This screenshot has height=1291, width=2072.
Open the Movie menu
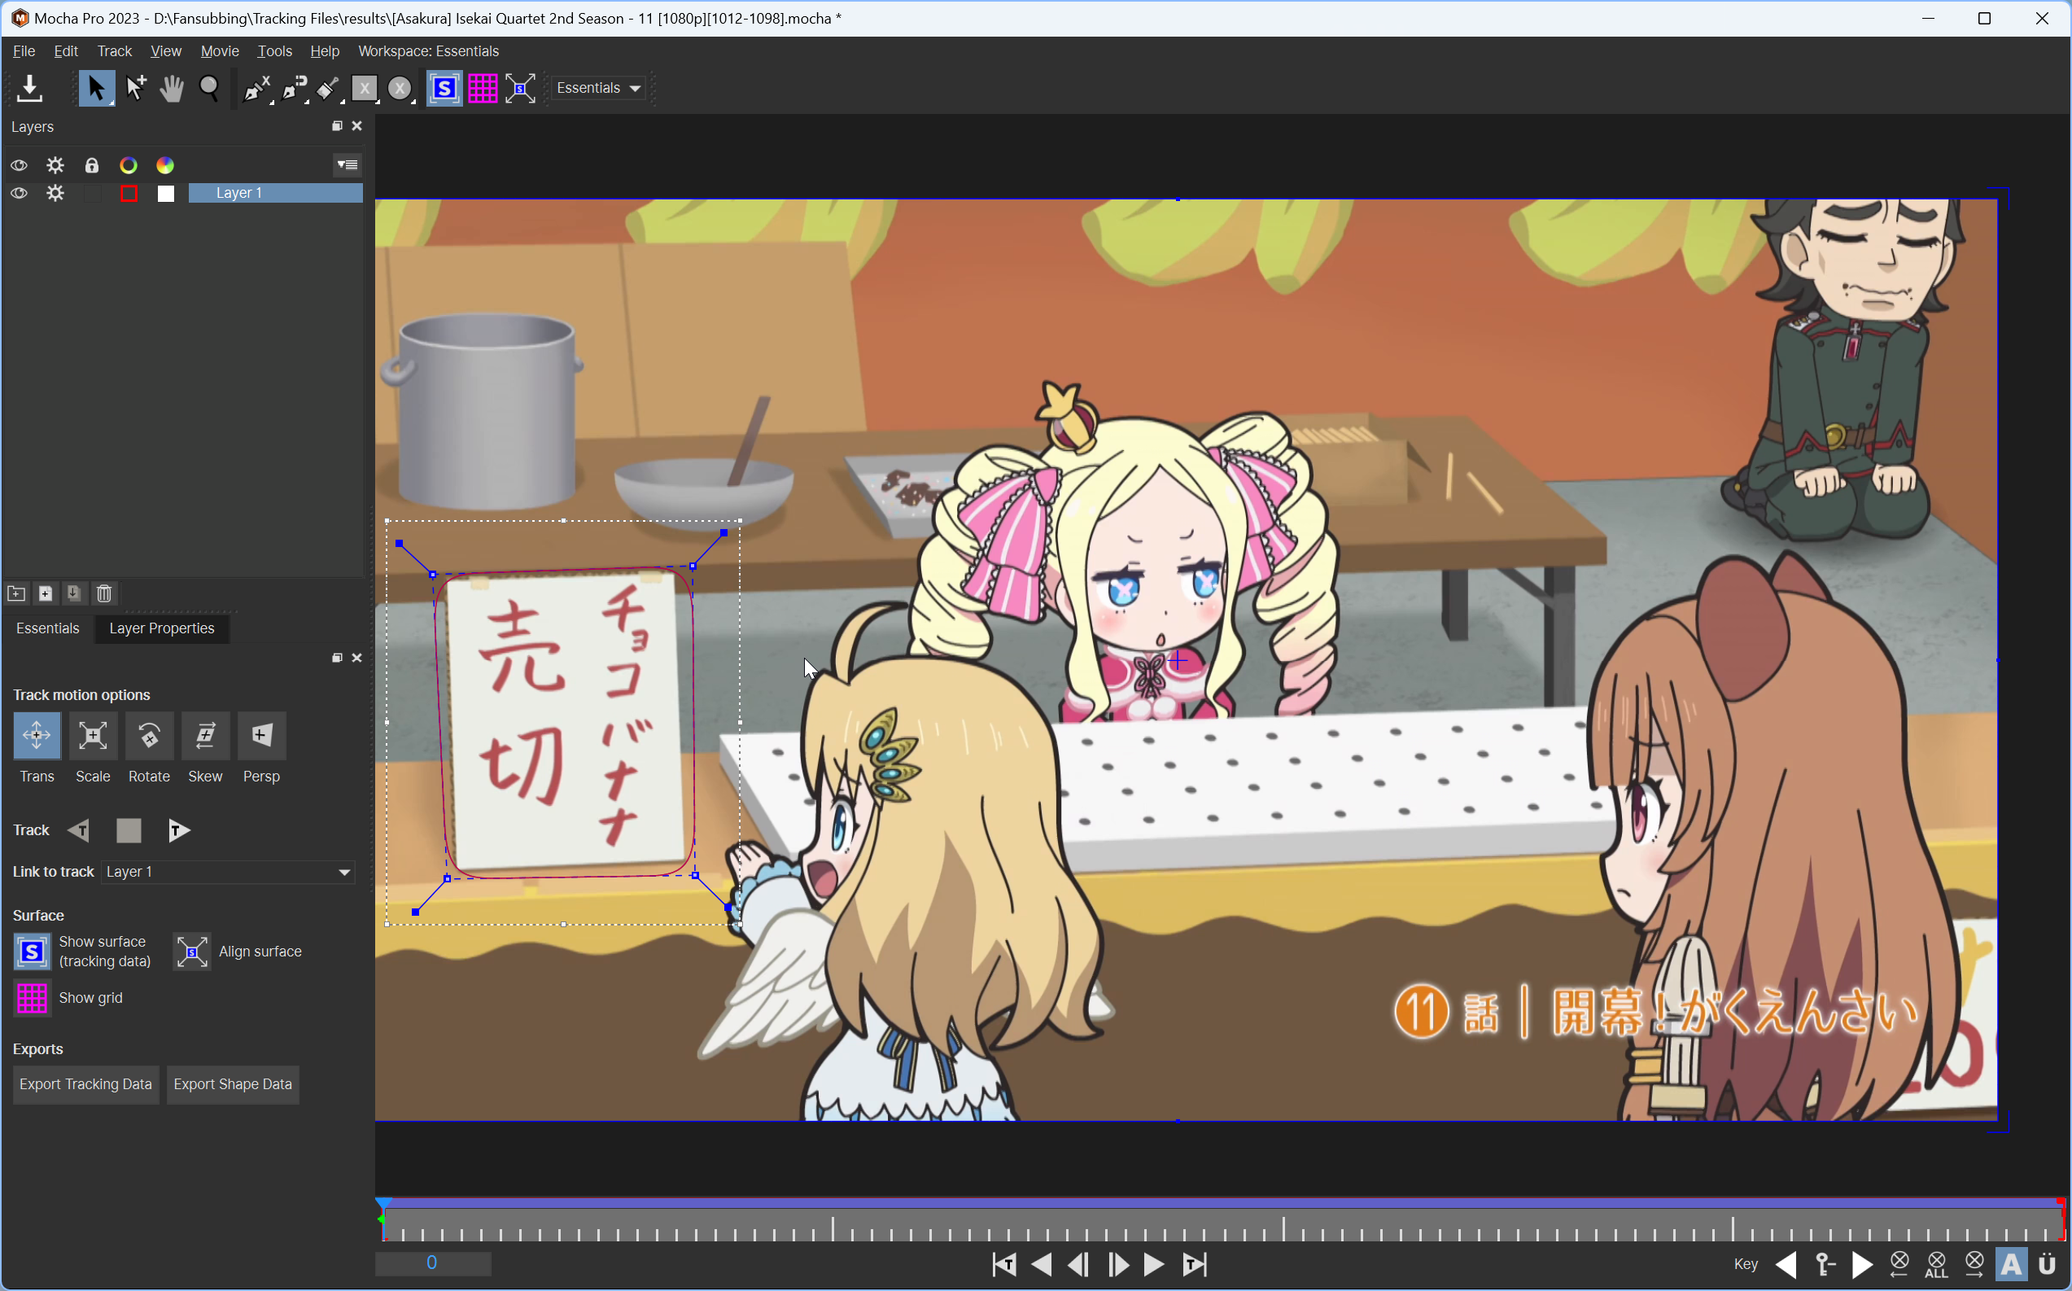coord(219,51)
